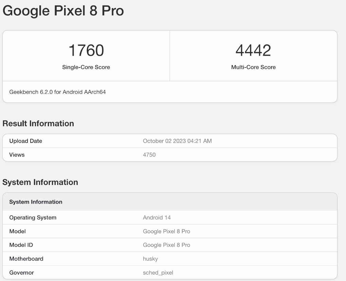Click the Motherboard row label
The width and height of the screenshot is (346, 281).
[x=26, y=259]
